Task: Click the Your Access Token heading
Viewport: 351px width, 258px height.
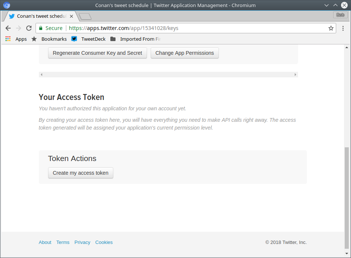Action: 71,97
